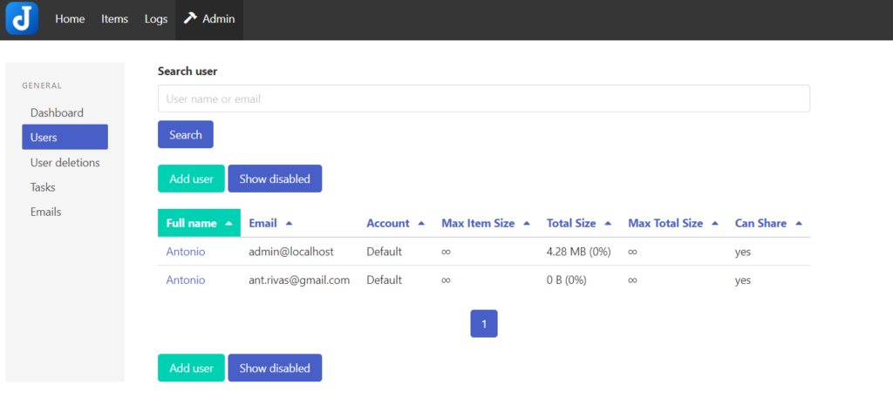Open the Home menu item

point(70,19)
